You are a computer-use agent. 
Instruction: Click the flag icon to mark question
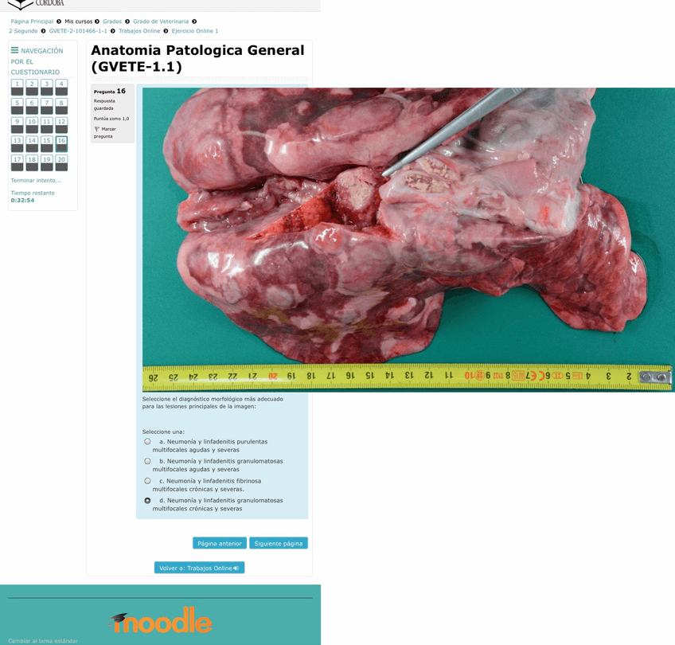97,129
